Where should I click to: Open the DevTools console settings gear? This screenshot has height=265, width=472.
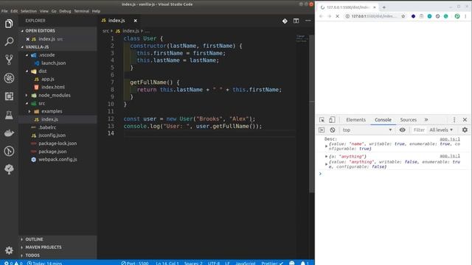coord(465,130)
